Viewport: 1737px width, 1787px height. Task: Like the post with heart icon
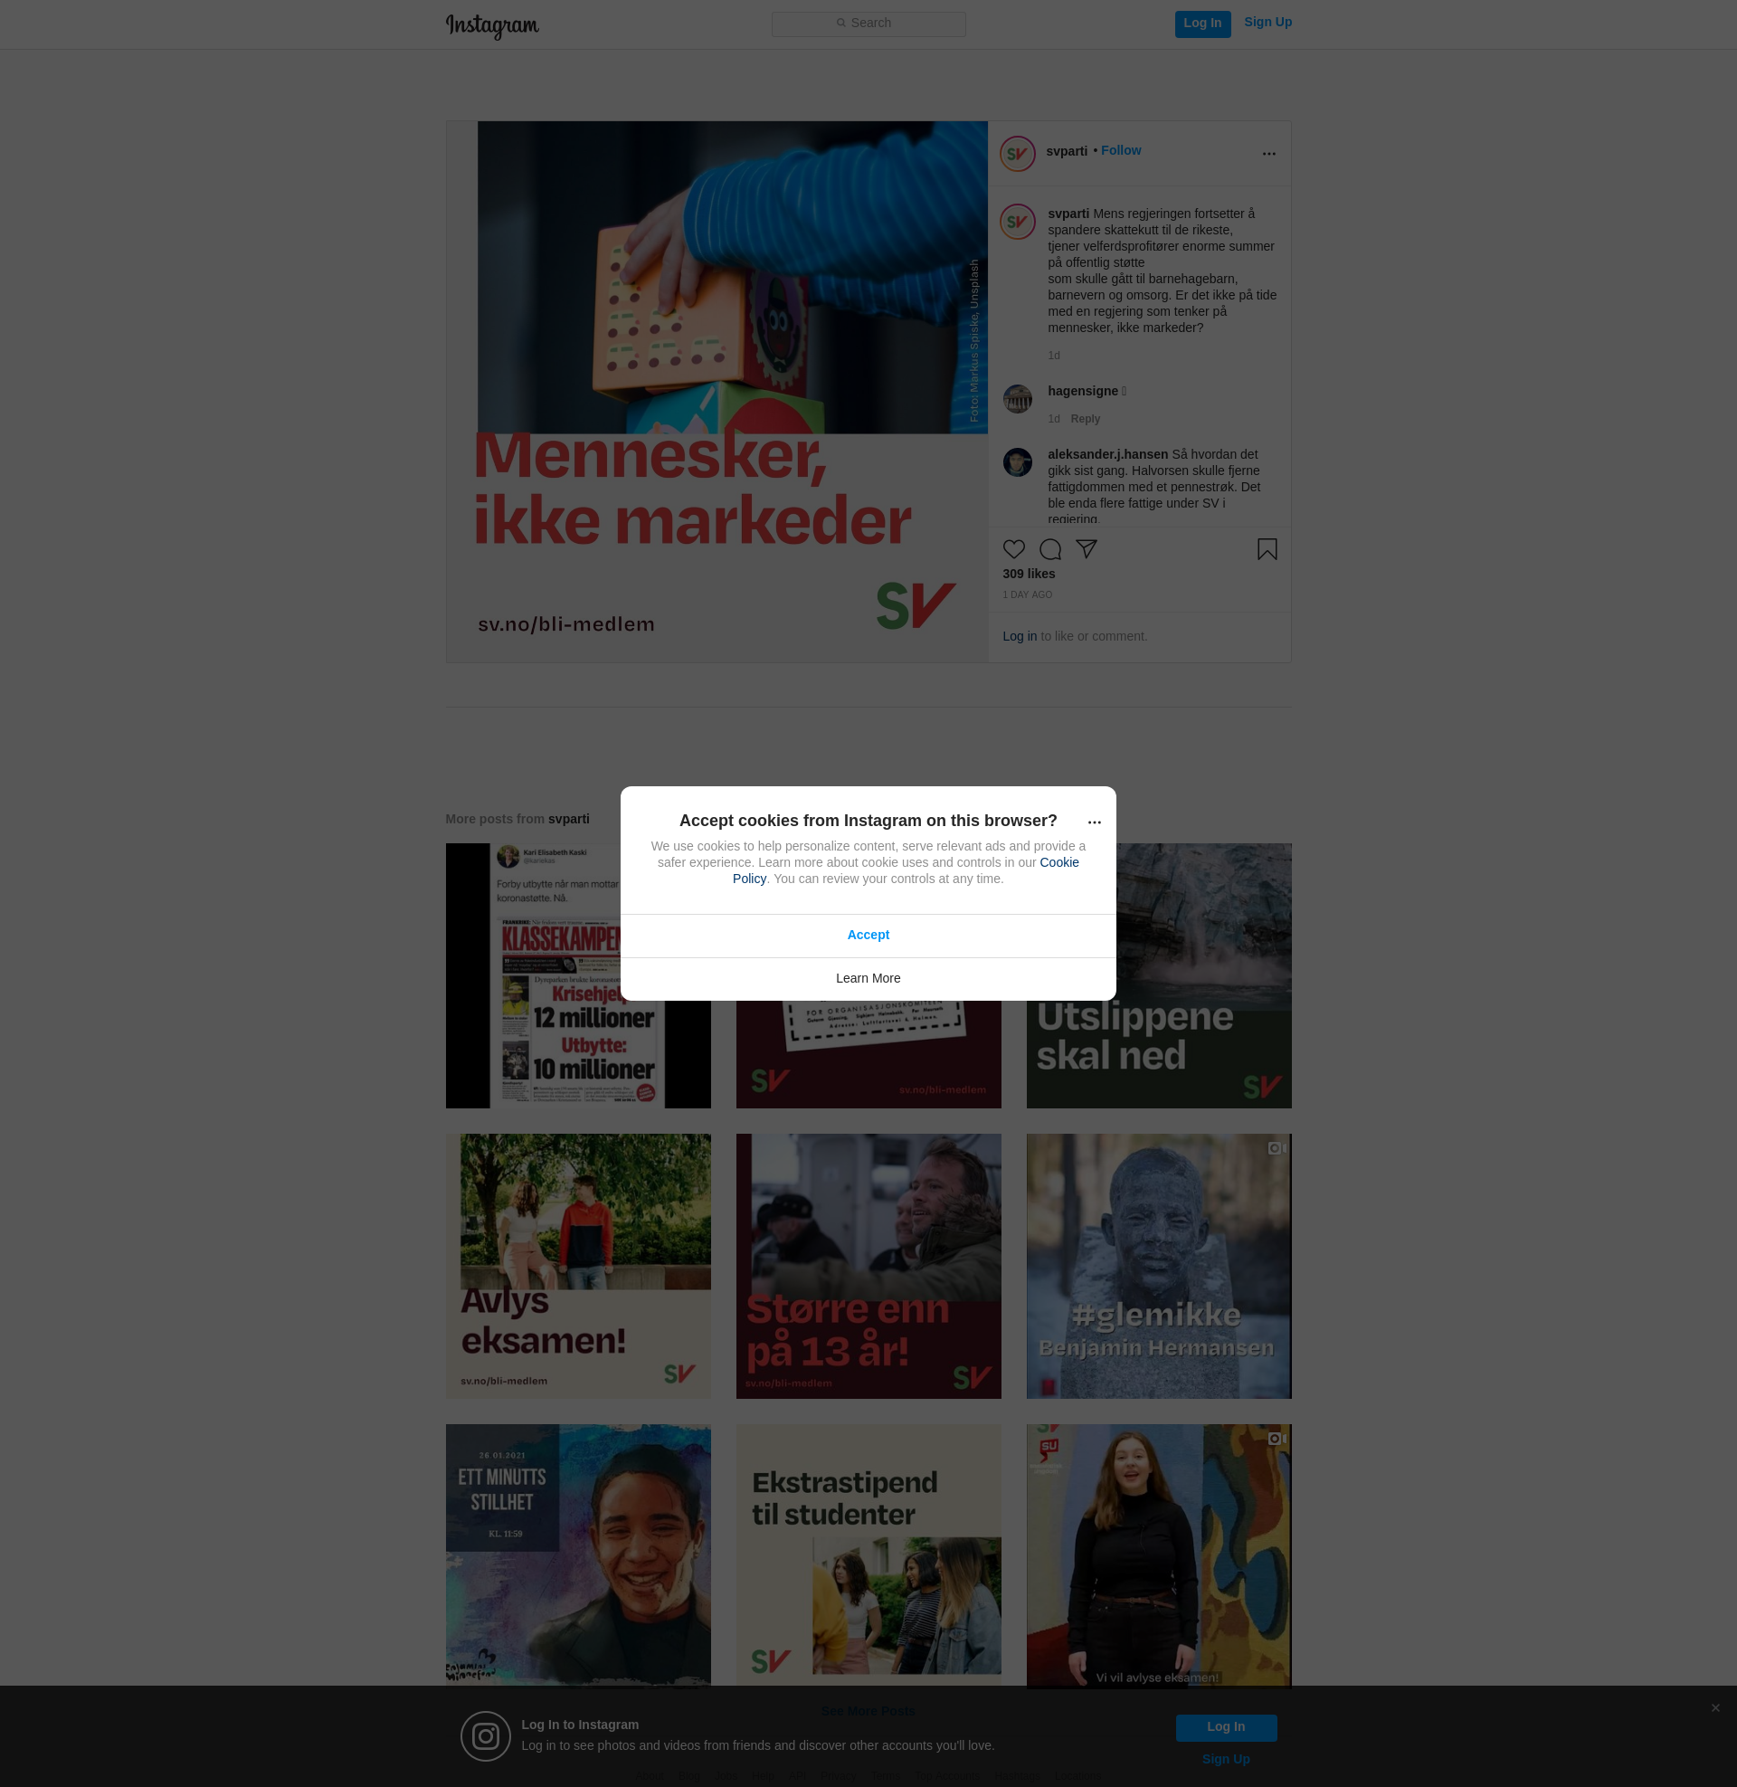[x=1013, y=549]
